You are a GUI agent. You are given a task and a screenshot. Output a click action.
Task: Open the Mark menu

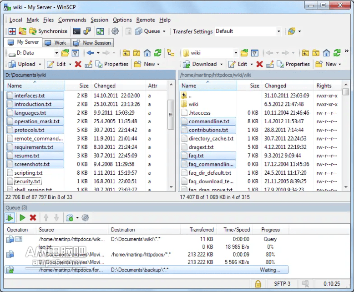(33, 20)
